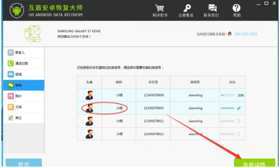Open the 帮助 question mark icon
Screen dimensions: 280x168
(237, 8)
